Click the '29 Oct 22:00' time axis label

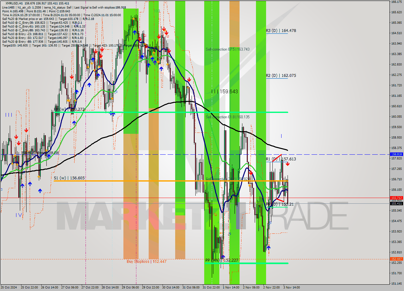click(x=151, y=288)
